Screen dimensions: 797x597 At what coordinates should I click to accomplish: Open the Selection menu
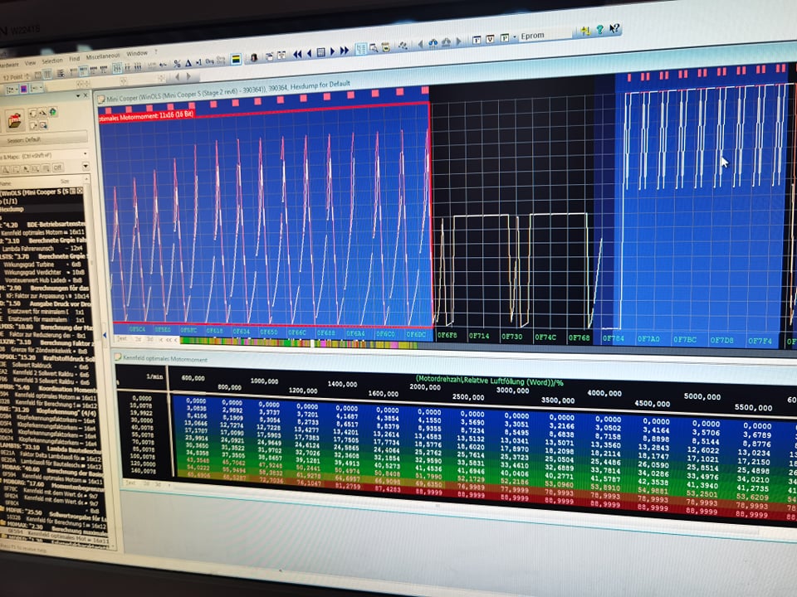coord(52,61)
